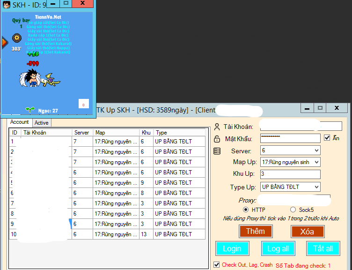
Task: Click the user icon next to Tài Khoản
Action: 217,127
